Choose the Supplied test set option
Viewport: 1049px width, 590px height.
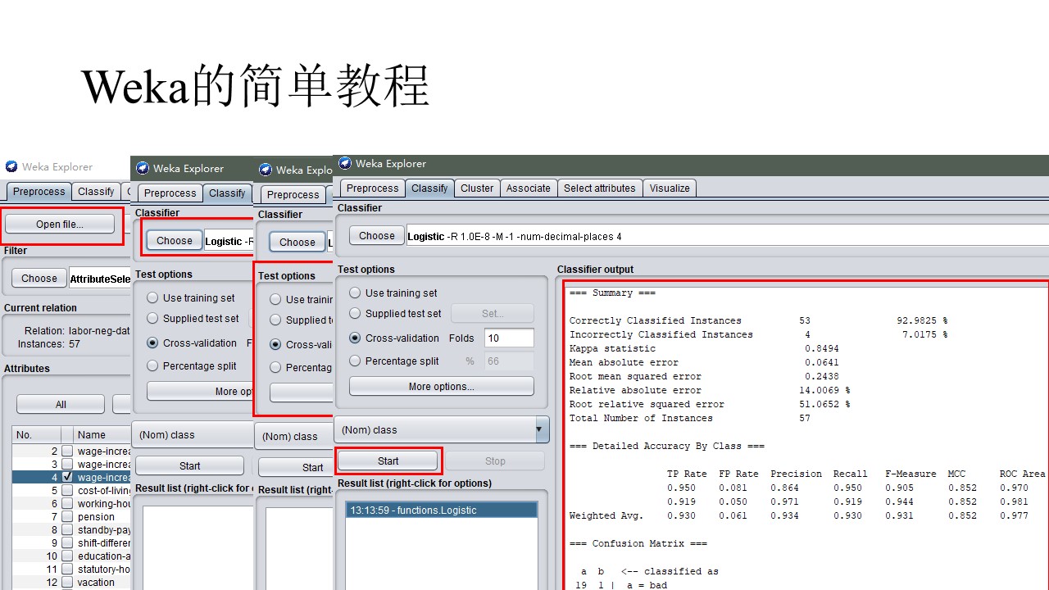pos(355,314)
